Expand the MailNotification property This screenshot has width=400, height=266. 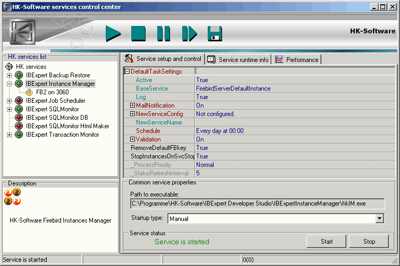click(132, 105)
